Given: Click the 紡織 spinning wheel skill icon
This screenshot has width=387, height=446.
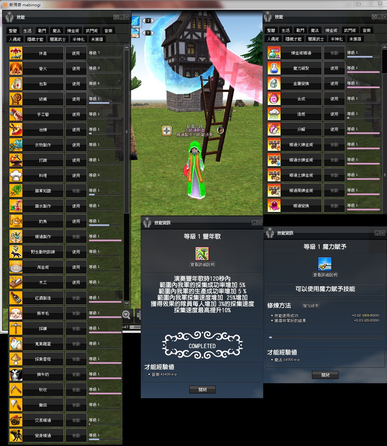Looking at the screenshot, I should [x=16, y=99].
